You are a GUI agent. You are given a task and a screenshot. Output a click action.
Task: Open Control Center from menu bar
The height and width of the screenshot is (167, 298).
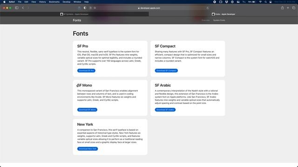pos(271,2)
